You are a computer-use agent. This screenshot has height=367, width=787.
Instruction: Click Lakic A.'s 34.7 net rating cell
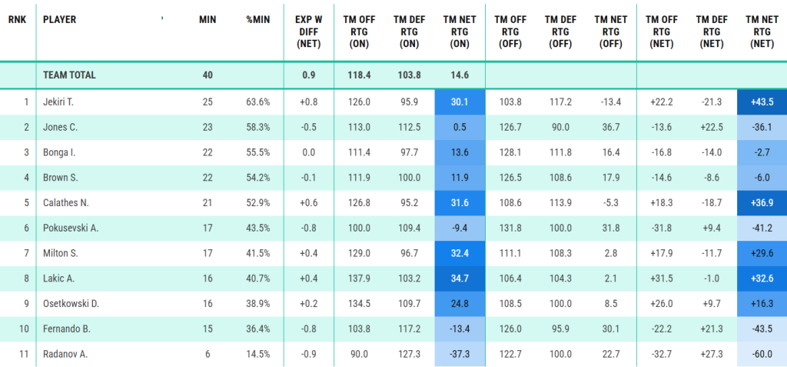coord(460,279)
